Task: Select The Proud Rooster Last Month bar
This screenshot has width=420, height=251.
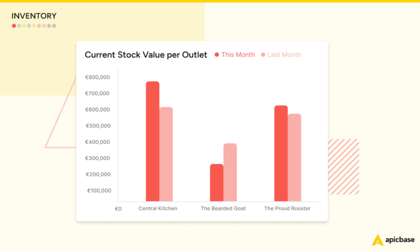Action: 294,157
